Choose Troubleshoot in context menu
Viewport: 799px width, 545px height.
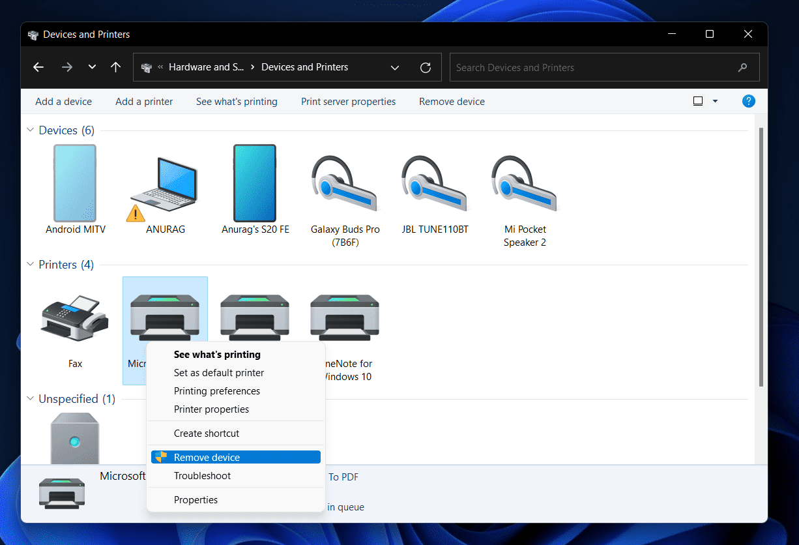tap(236, 476)
